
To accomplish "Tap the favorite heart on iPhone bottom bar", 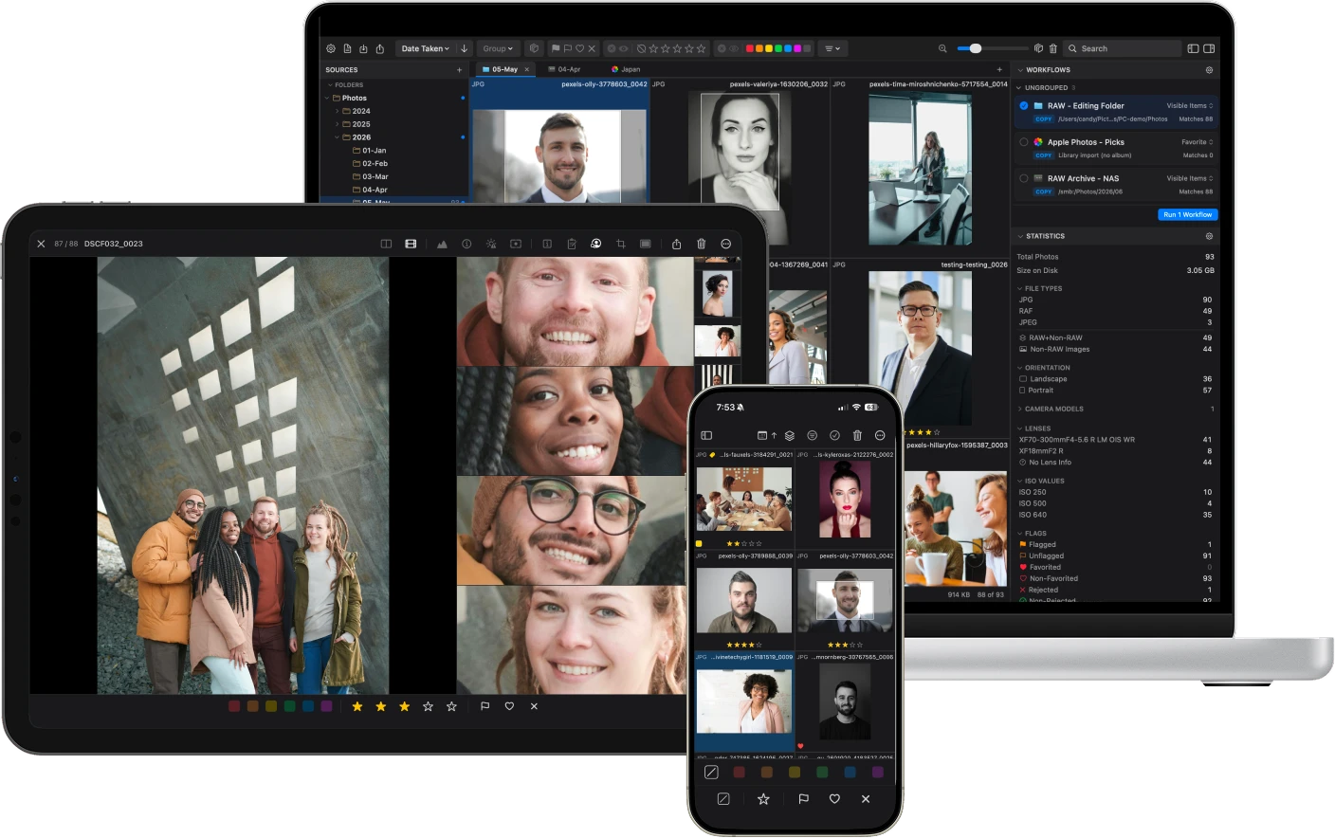I will (835, 799).
